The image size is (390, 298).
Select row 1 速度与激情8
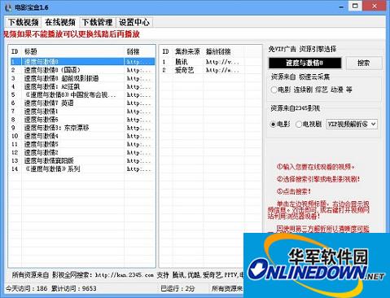[x=82, y=62]
